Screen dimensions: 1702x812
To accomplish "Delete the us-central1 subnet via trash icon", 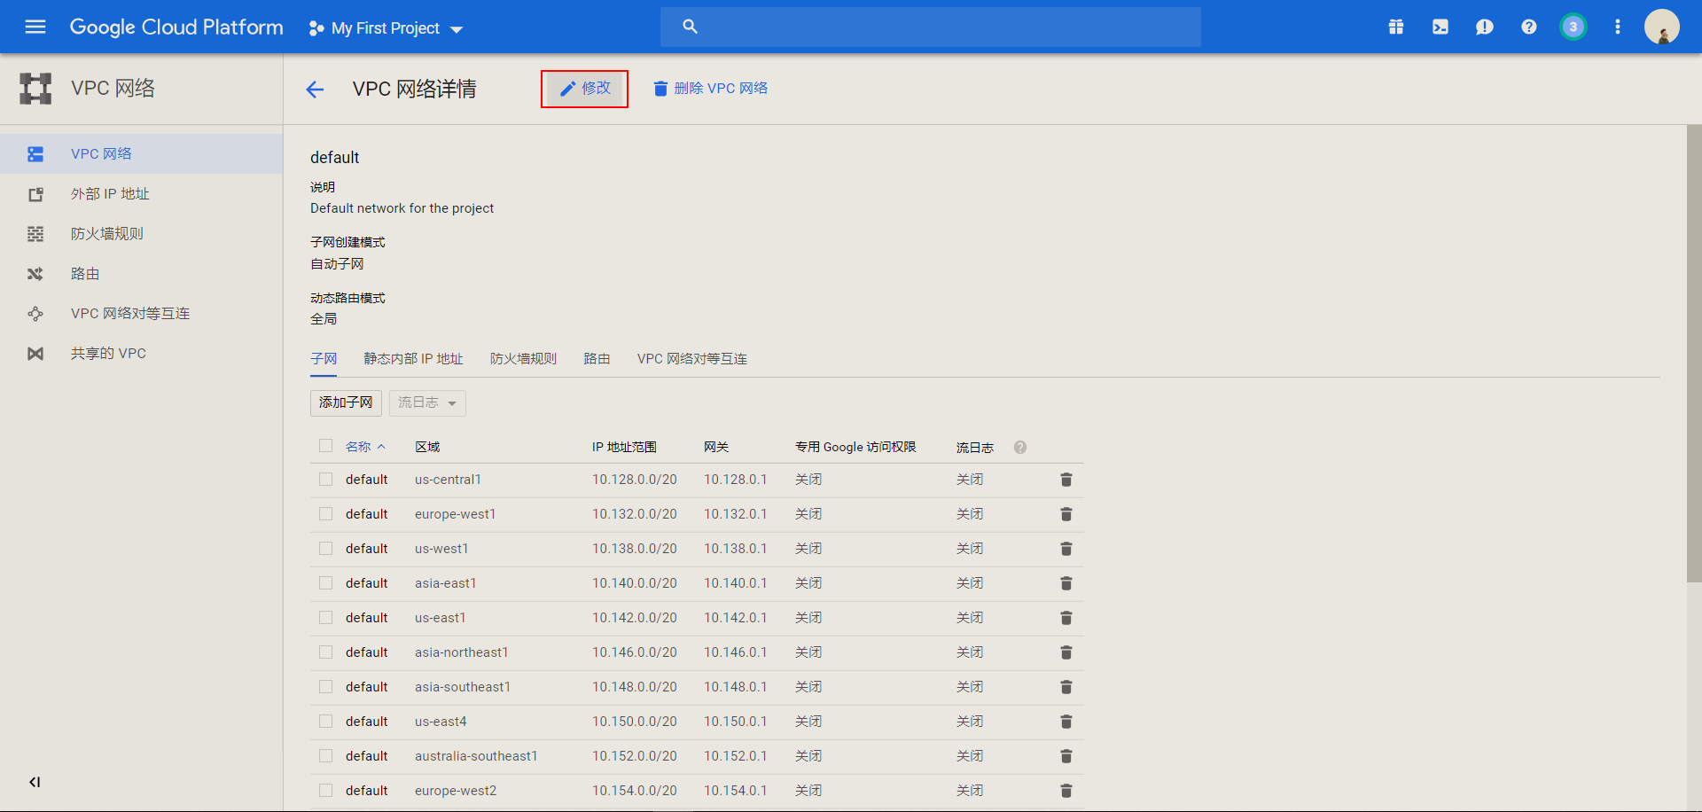I will (x=1066, y=480).
